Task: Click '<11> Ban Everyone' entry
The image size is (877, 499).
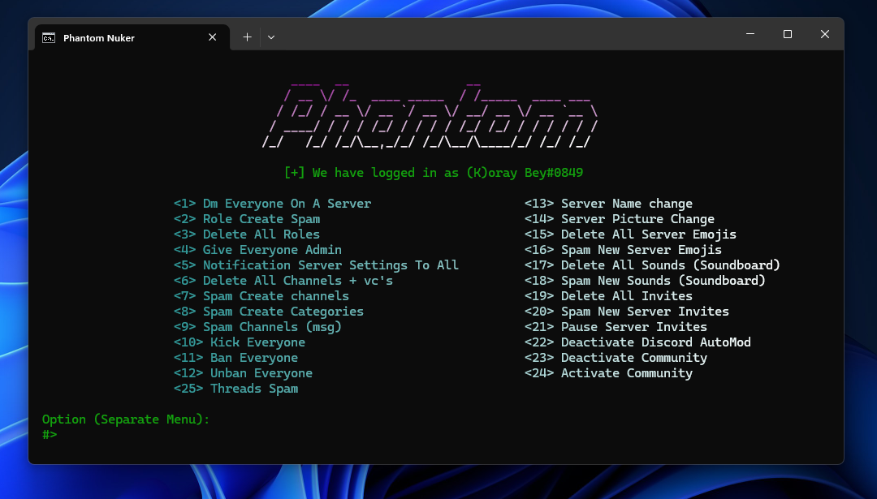Action: [x=235, y=358]
